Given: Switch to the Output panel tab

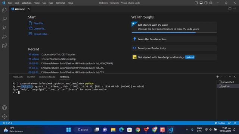Looking at the screenshot, I should (x=31, y=77).
